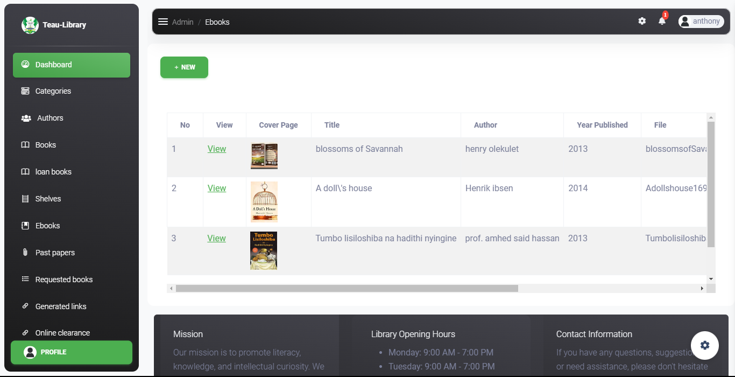Click the Generated links chain icon
735x377 pixels.
25,306
